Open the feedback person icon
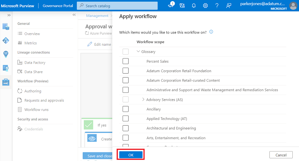 click(x=229, y=6)
